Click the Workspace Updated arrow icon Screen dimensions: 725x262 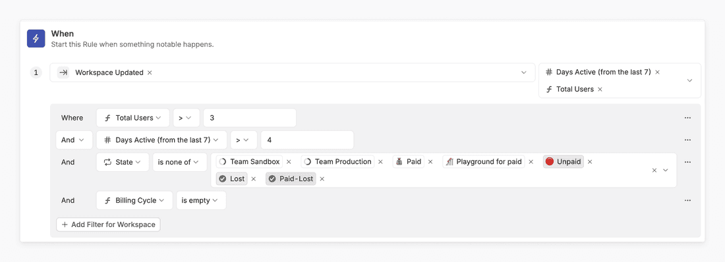pos(63,72)
